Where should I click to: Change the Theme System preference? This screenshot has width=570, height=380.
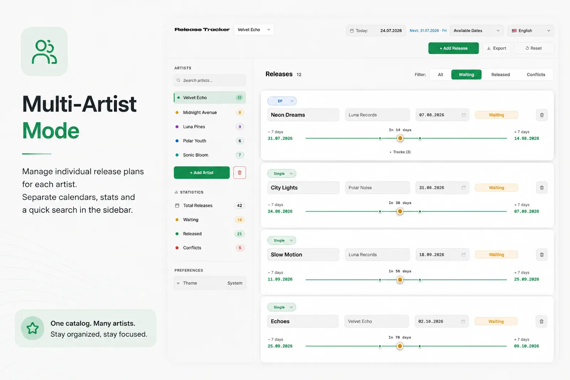tap(210, 283)
